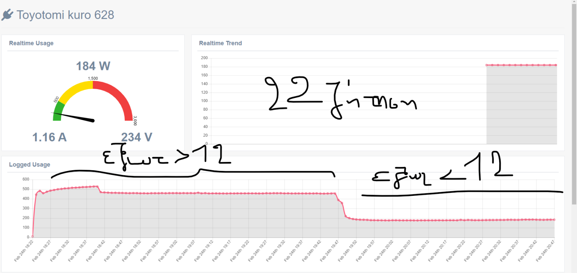
Task: Click the 100 y-axis label in Realtime Trend
Action: (204, 101)
